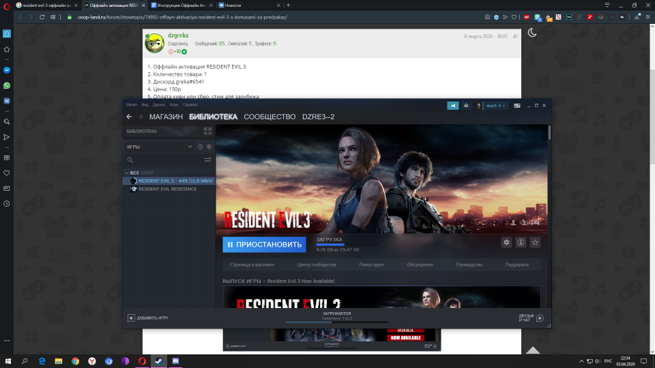Open the Вид menu
The height and width of the screenshot is (368, 655).
(145, 105)
